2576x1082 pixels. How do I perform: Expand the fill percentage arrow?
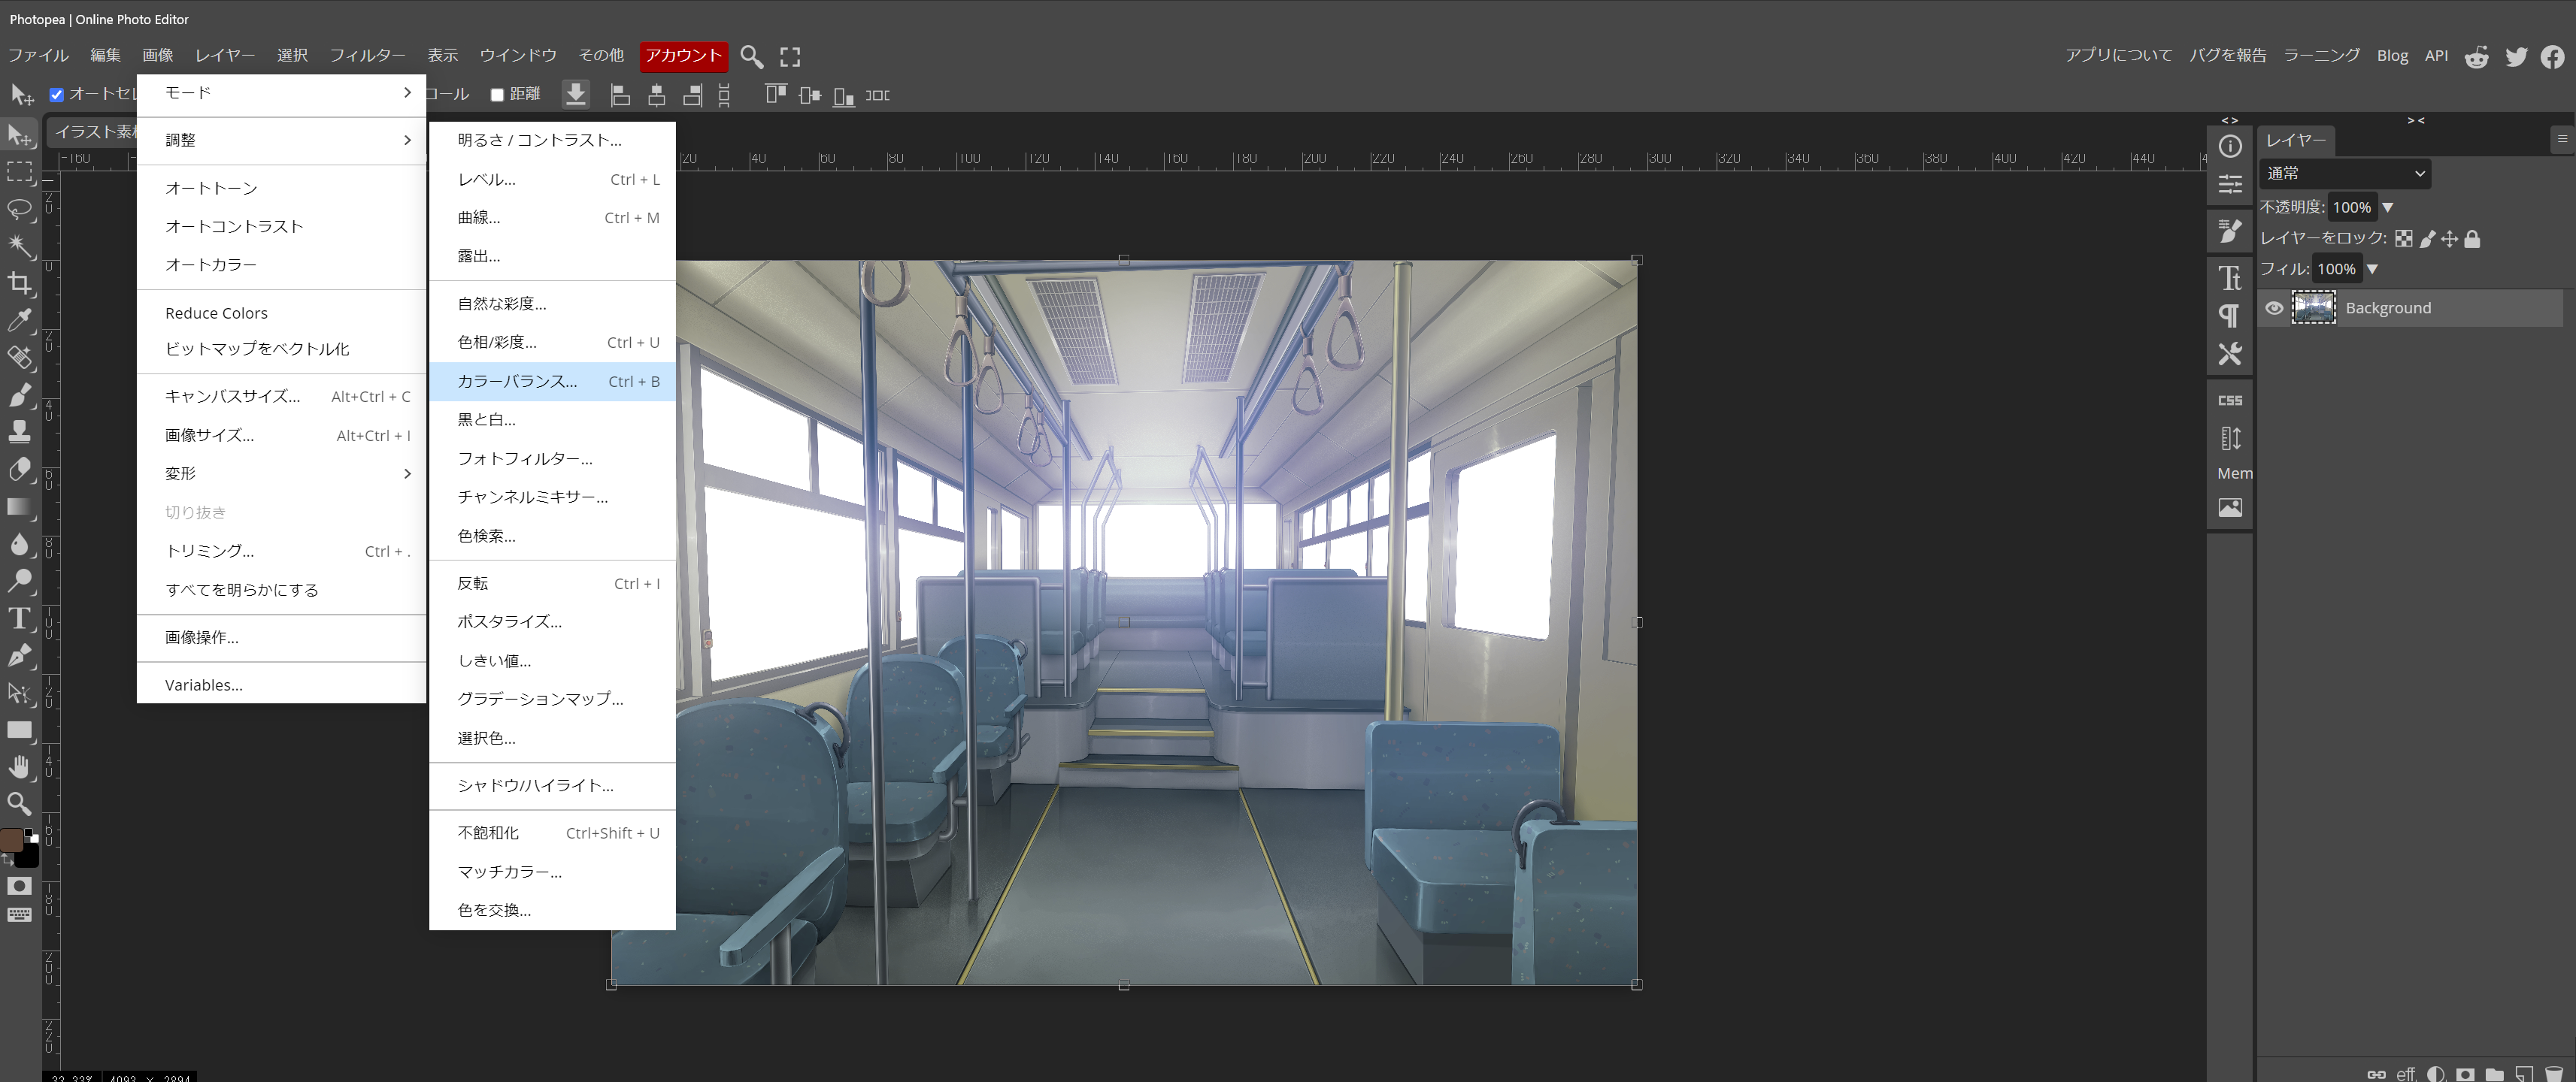click(2372, 269)
